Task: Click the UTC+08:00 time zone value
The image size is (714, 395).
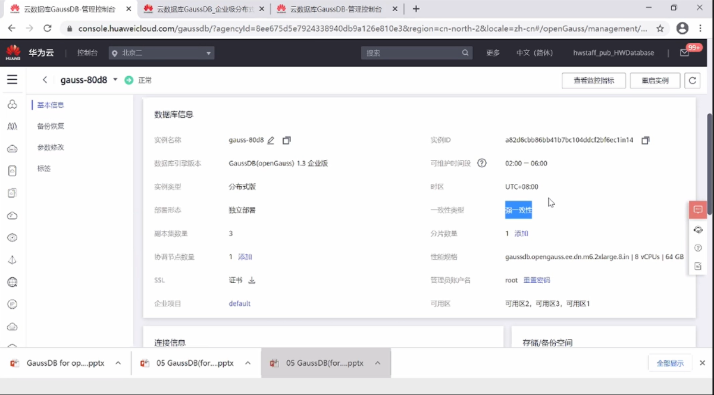Action: 522,187
